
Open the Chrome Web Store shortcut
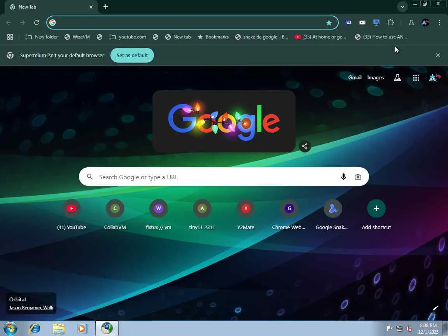[289, 215]
